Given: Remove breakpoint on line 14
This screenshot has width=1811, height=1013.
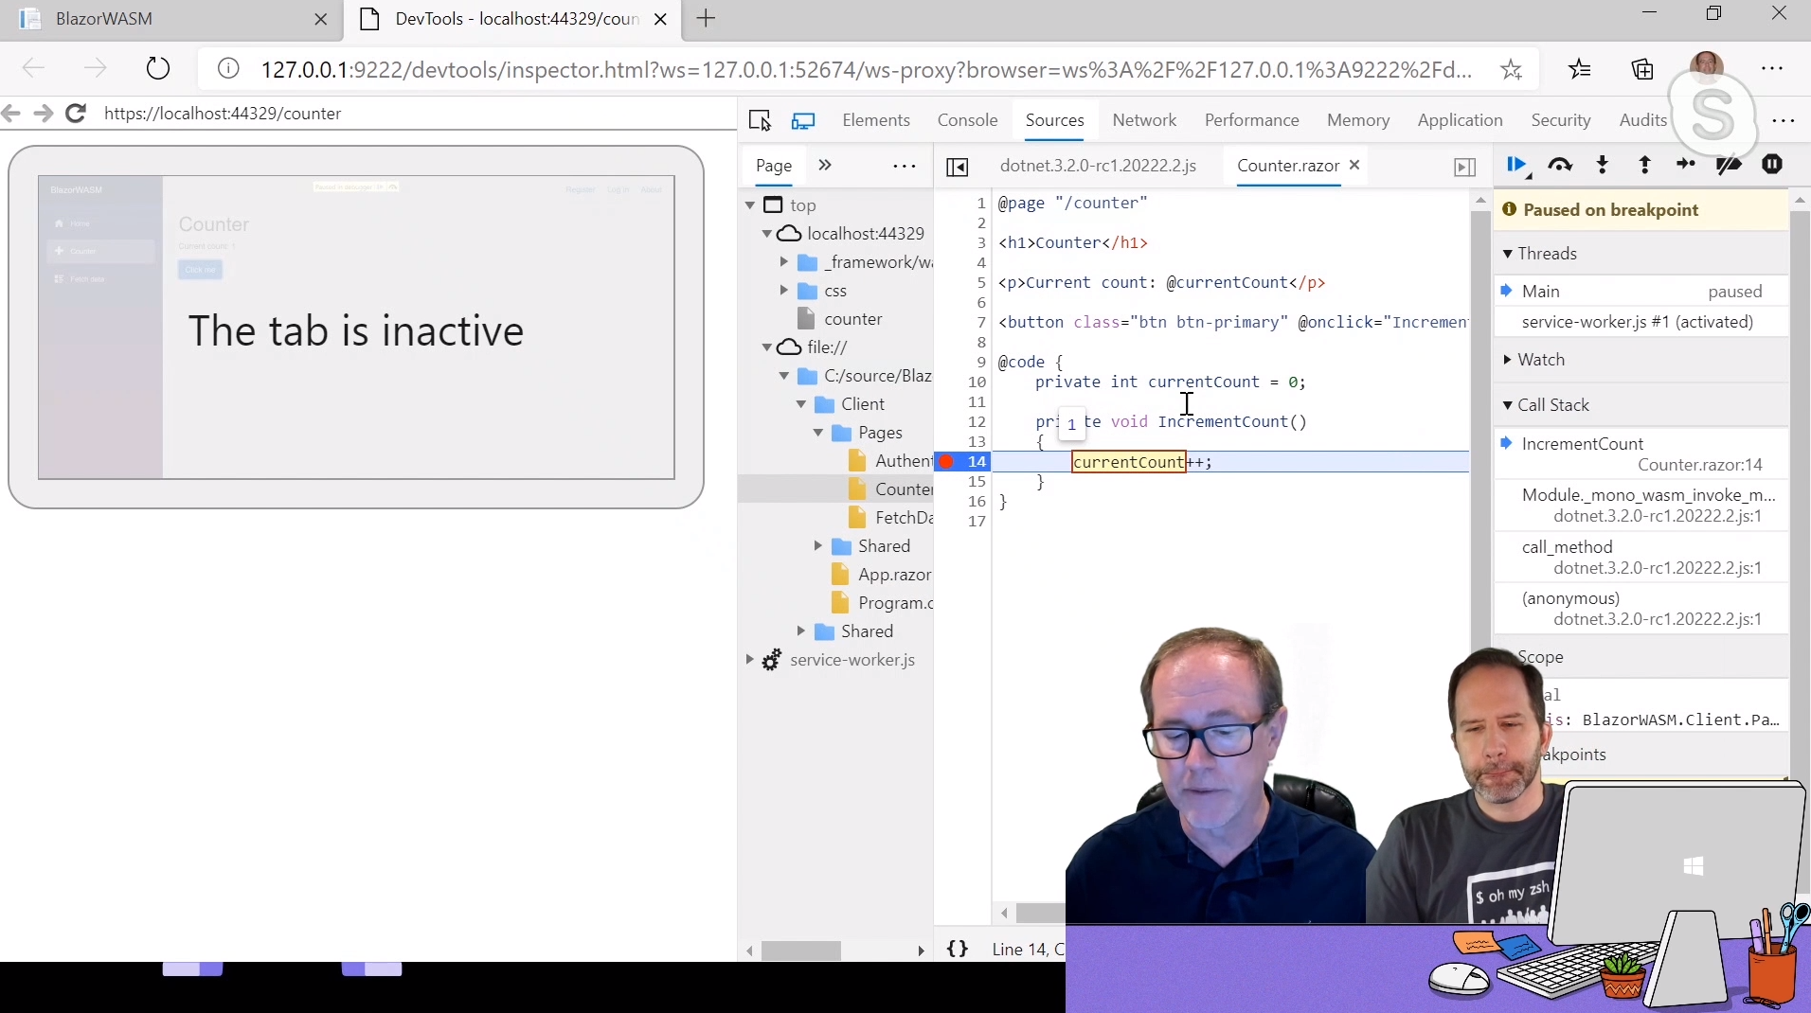Looking at the screenshot, I should click(946, 462).
